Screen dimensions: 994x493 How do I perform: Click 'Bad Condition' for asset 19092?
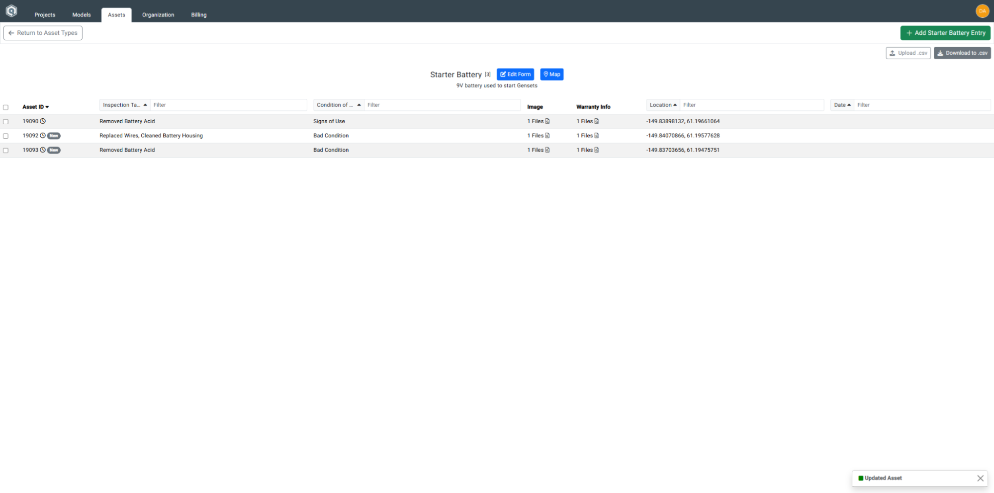pyautogui.click(x=331, y=136)
